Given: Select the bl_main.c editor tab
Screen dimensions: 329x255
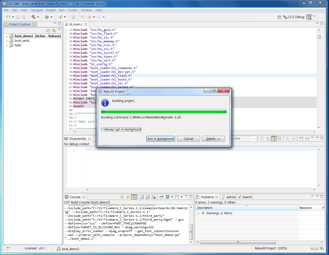Looking at the screenshot, I should click(76, 24).
